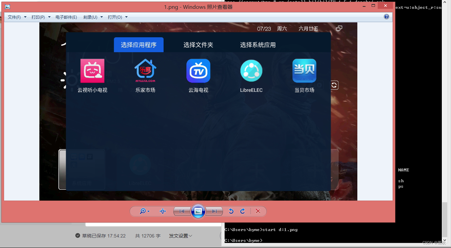Open the 选择系统应用 tab
The height and width of the screenshot is (248, 451).
(258, 45)
